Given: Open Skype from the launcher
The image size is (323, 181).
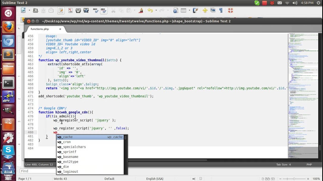Looking at the screenshot, I should point(8,151).
